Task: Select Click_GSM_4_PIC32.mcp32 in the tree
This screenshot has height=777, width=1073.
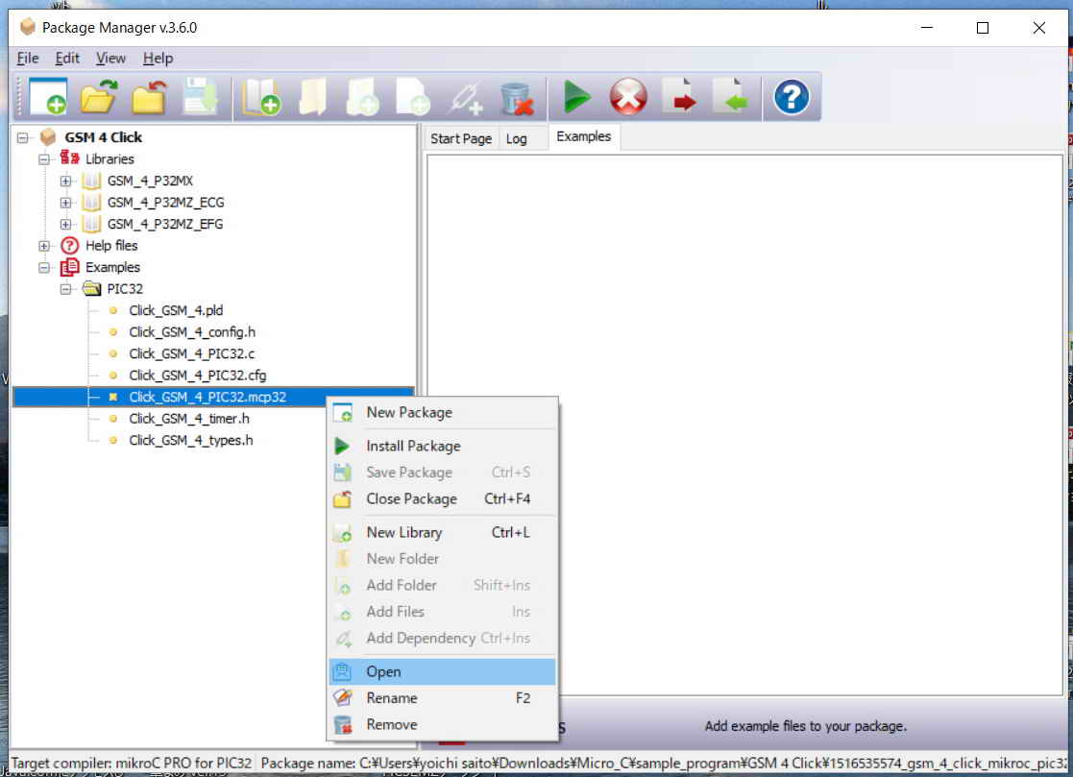Action: click(207, 398)
